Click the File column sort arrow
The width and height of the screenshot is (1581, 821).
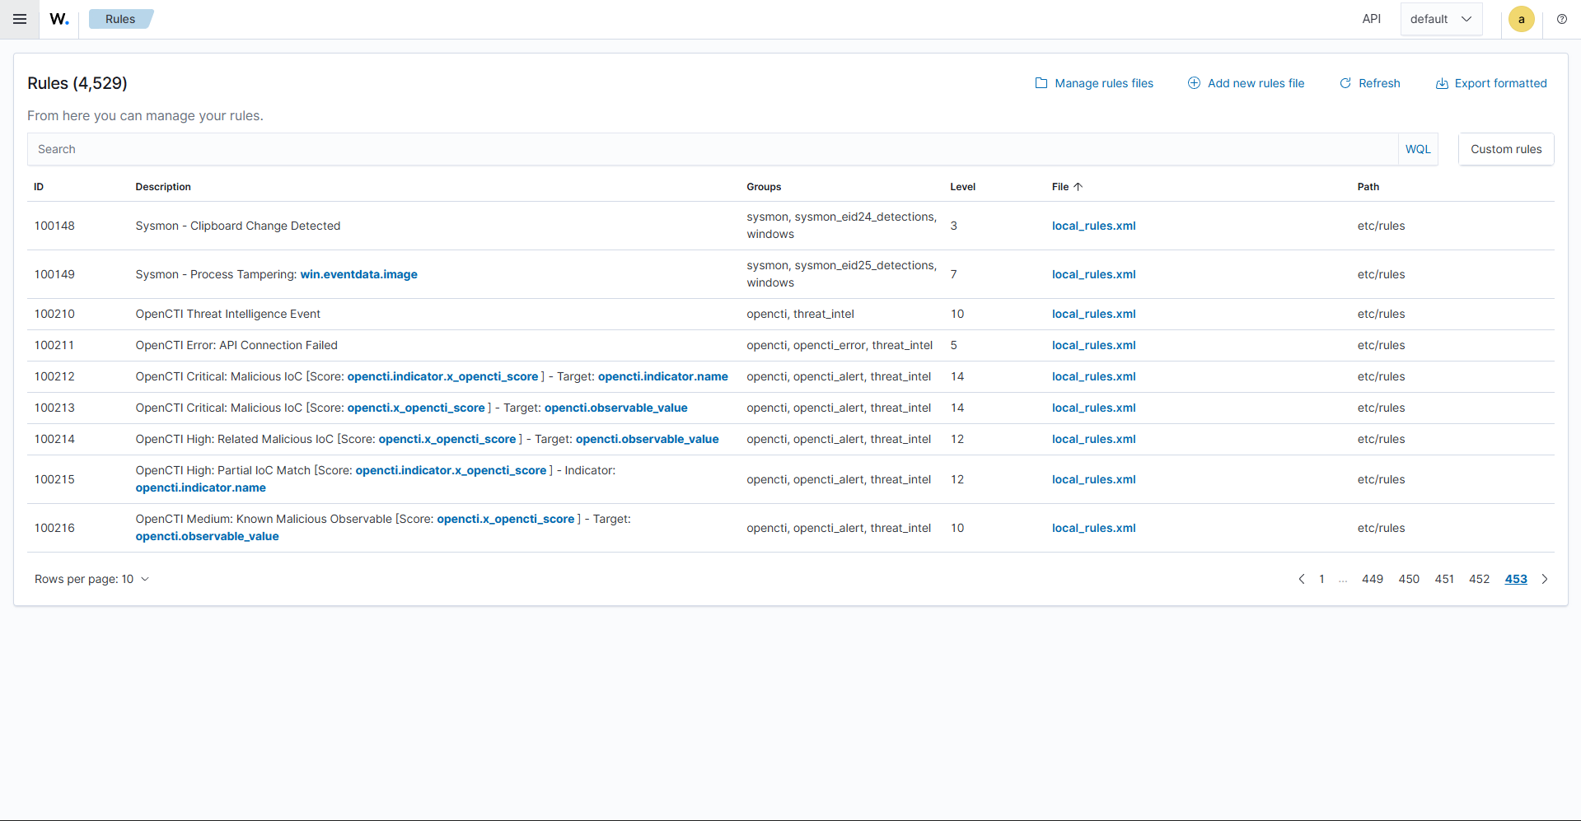tap(1078, 187)
